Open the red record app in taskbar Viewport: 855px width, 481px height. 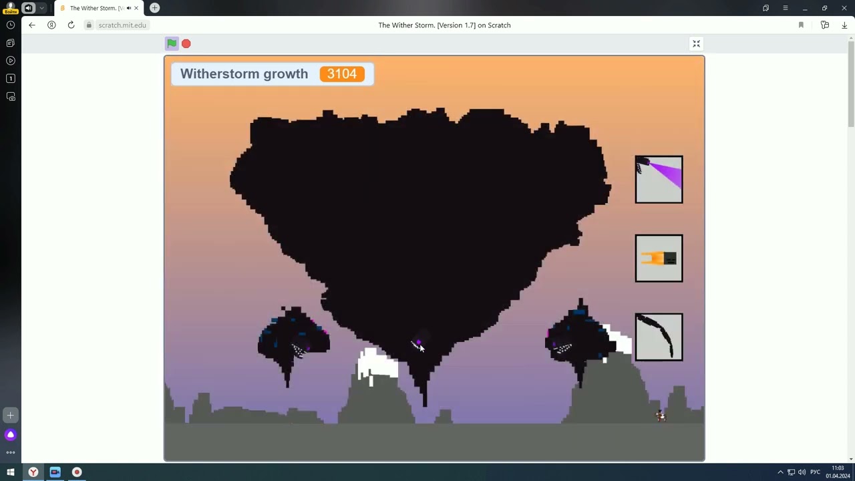tap(77, 472)
